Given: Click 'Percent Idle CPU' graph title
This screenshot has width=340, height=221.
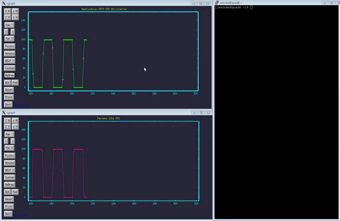Looking at the screenshot, I should (x=108, y=118).
